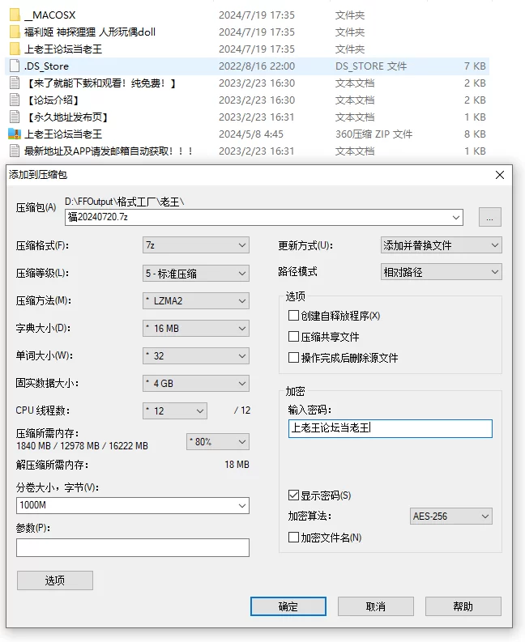
Task: Enable 加密文件名(N) checkbox
Action: tap(293, 538)
